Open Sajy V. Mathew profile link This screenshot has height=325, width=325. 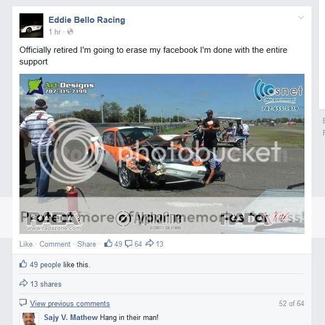[71, 317]
